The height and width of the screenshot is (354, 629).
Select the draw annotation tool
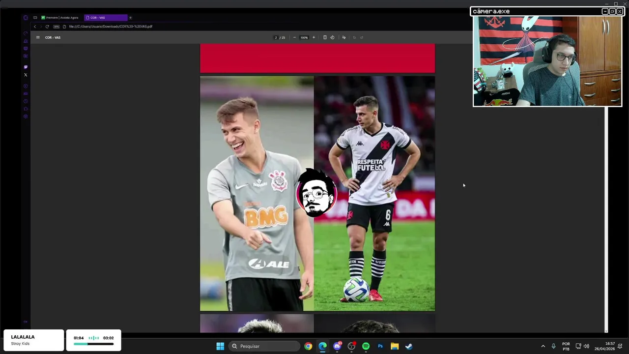coord(343,37)
